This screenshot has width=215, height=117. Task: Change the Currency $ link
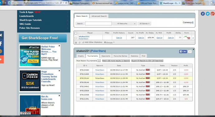click(193, 23)
